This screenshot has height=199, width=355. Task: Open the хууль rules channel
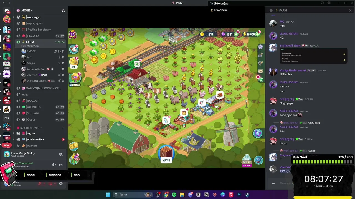point(40,133)
